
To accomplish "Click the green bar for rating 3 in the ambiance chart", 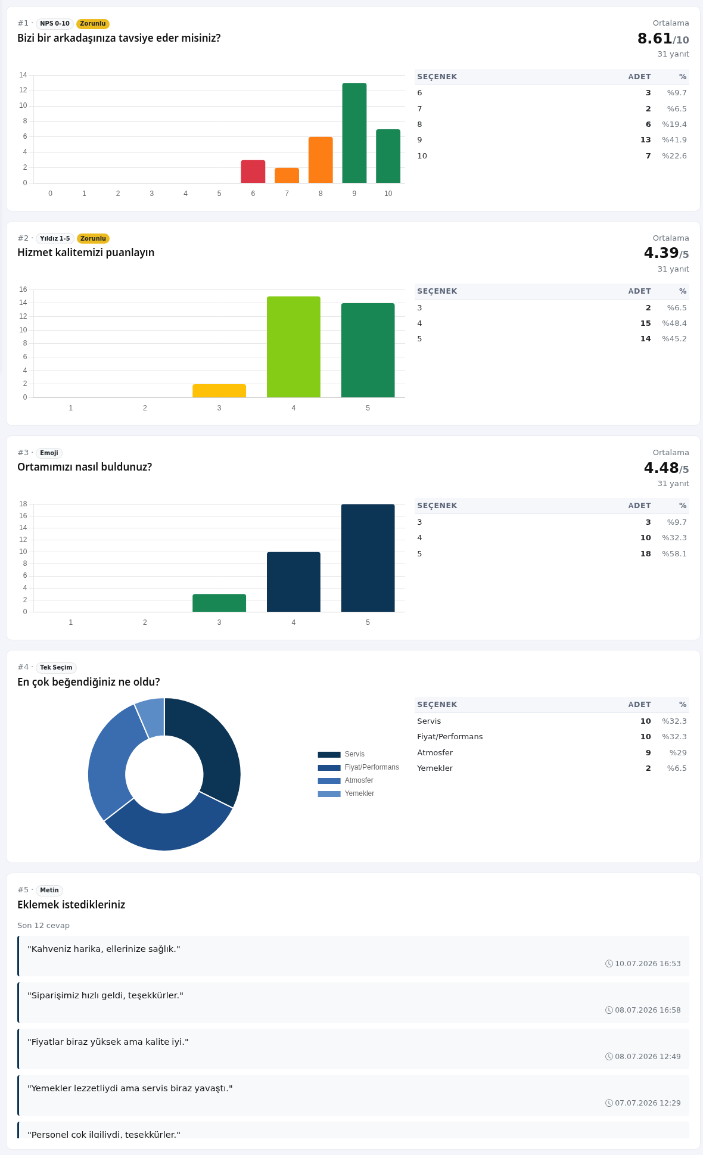I will point(219,603).
